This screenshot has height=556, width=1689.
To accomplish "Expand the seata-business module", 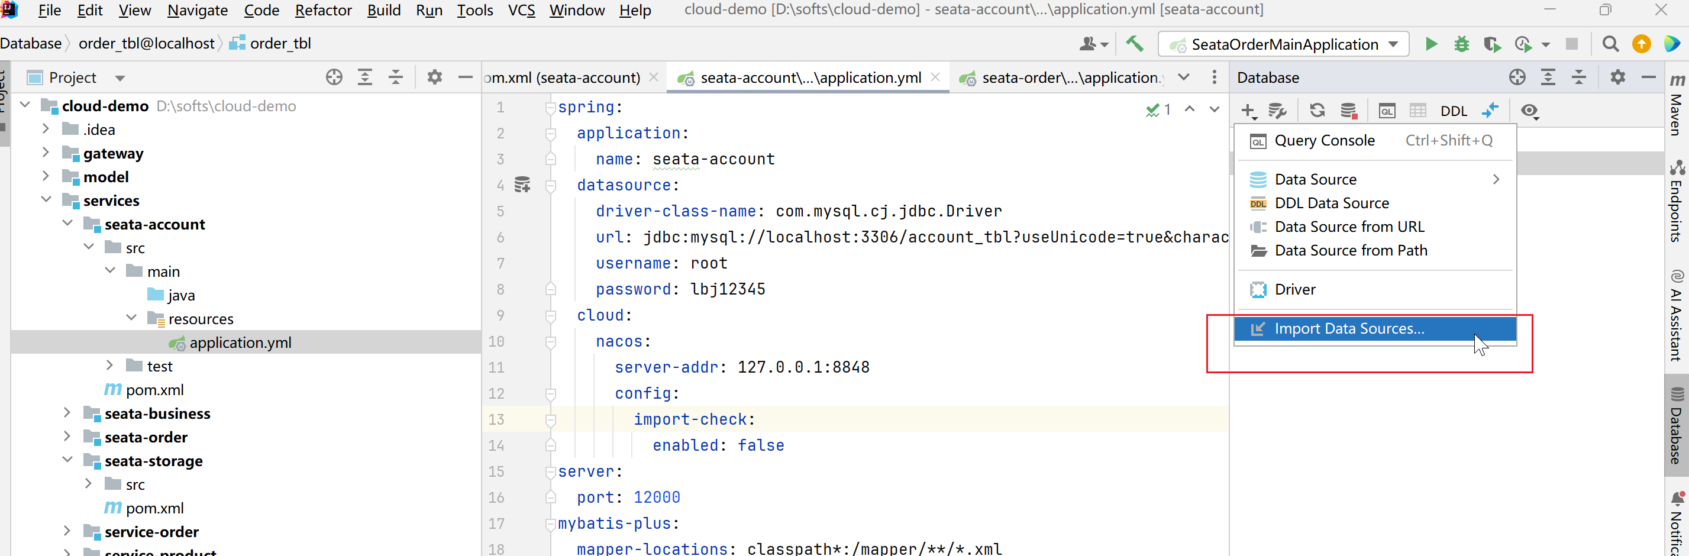I will pyautogui.click(x=67, y=413).
